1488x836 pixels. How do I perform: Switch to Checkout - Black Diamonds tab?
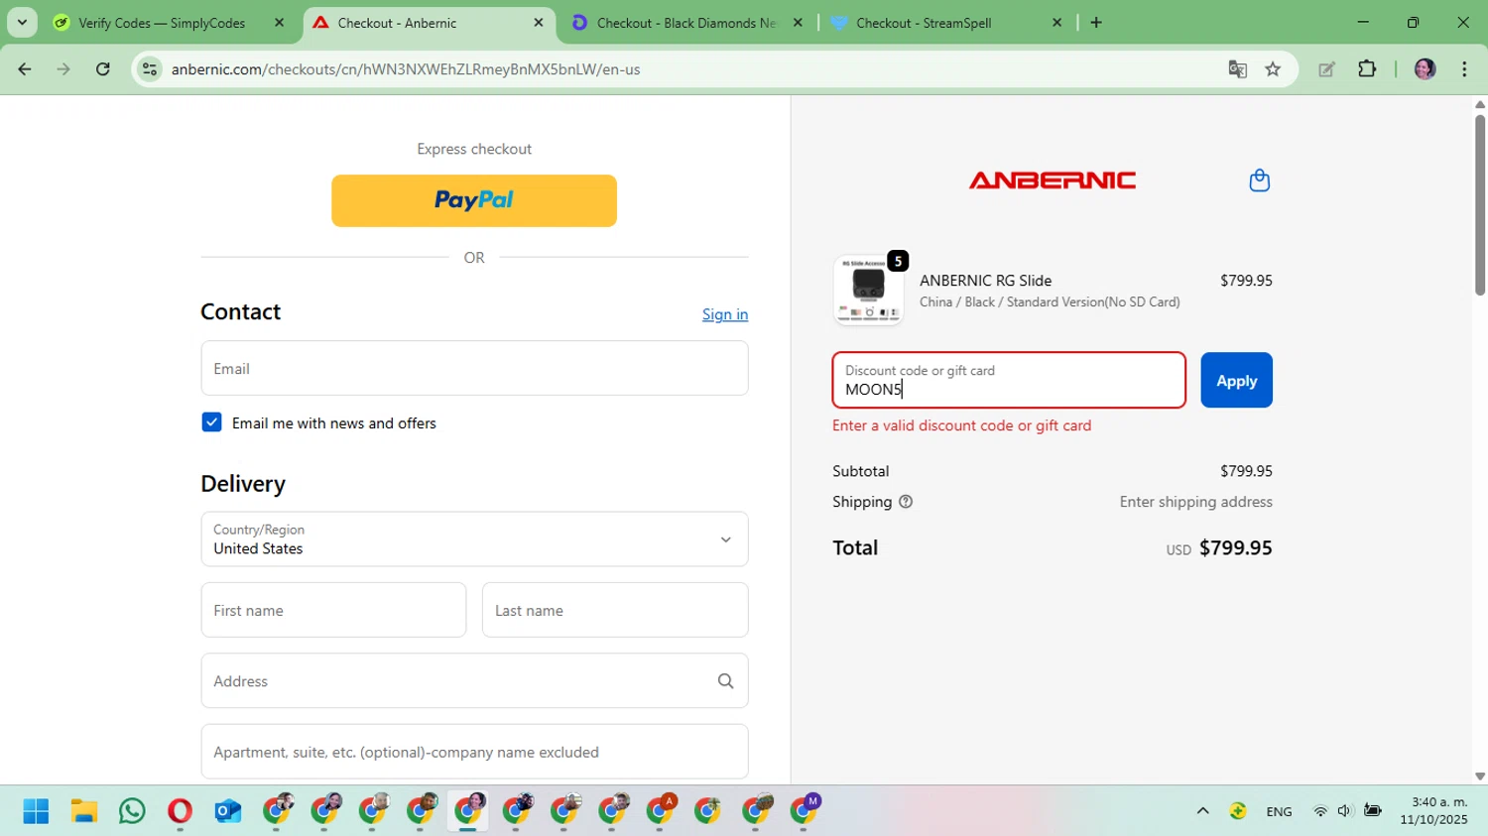click(x=685, y=23)
